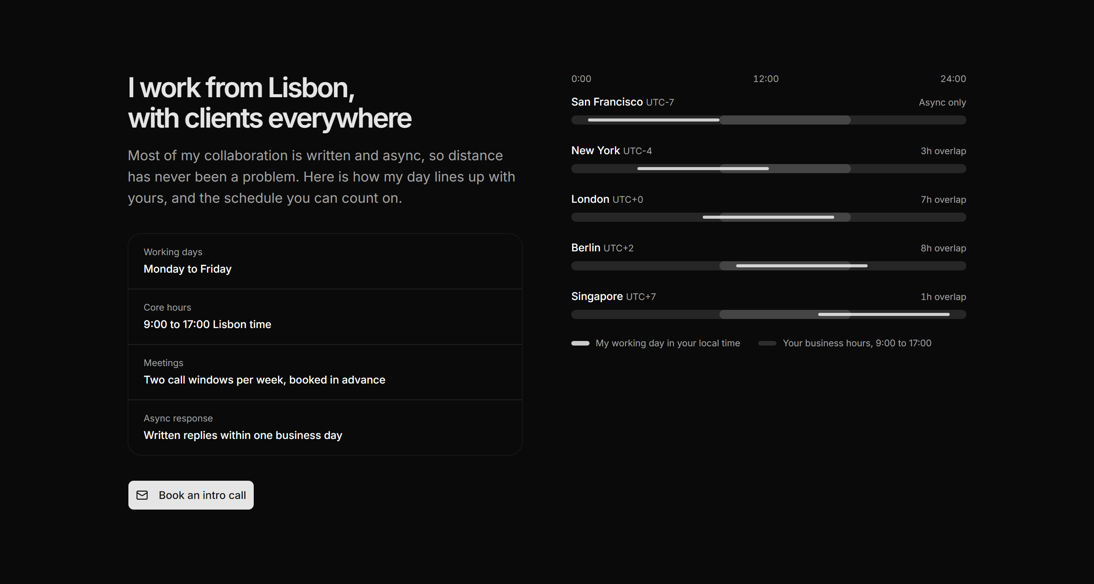Click the dark legend swatch for business hours

767,343
